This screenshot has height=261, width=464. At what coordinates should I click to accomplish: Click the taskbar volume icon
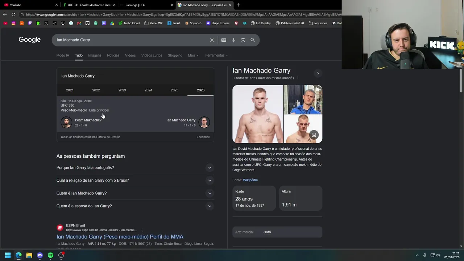pos(438,255)
